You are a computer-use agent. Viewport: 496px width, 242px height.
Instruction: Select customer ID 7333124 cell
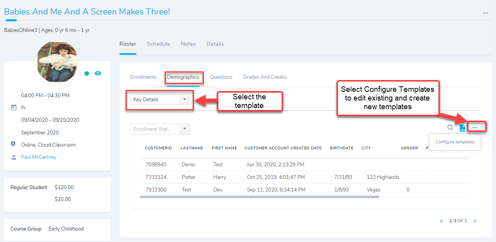pos(156,177)
